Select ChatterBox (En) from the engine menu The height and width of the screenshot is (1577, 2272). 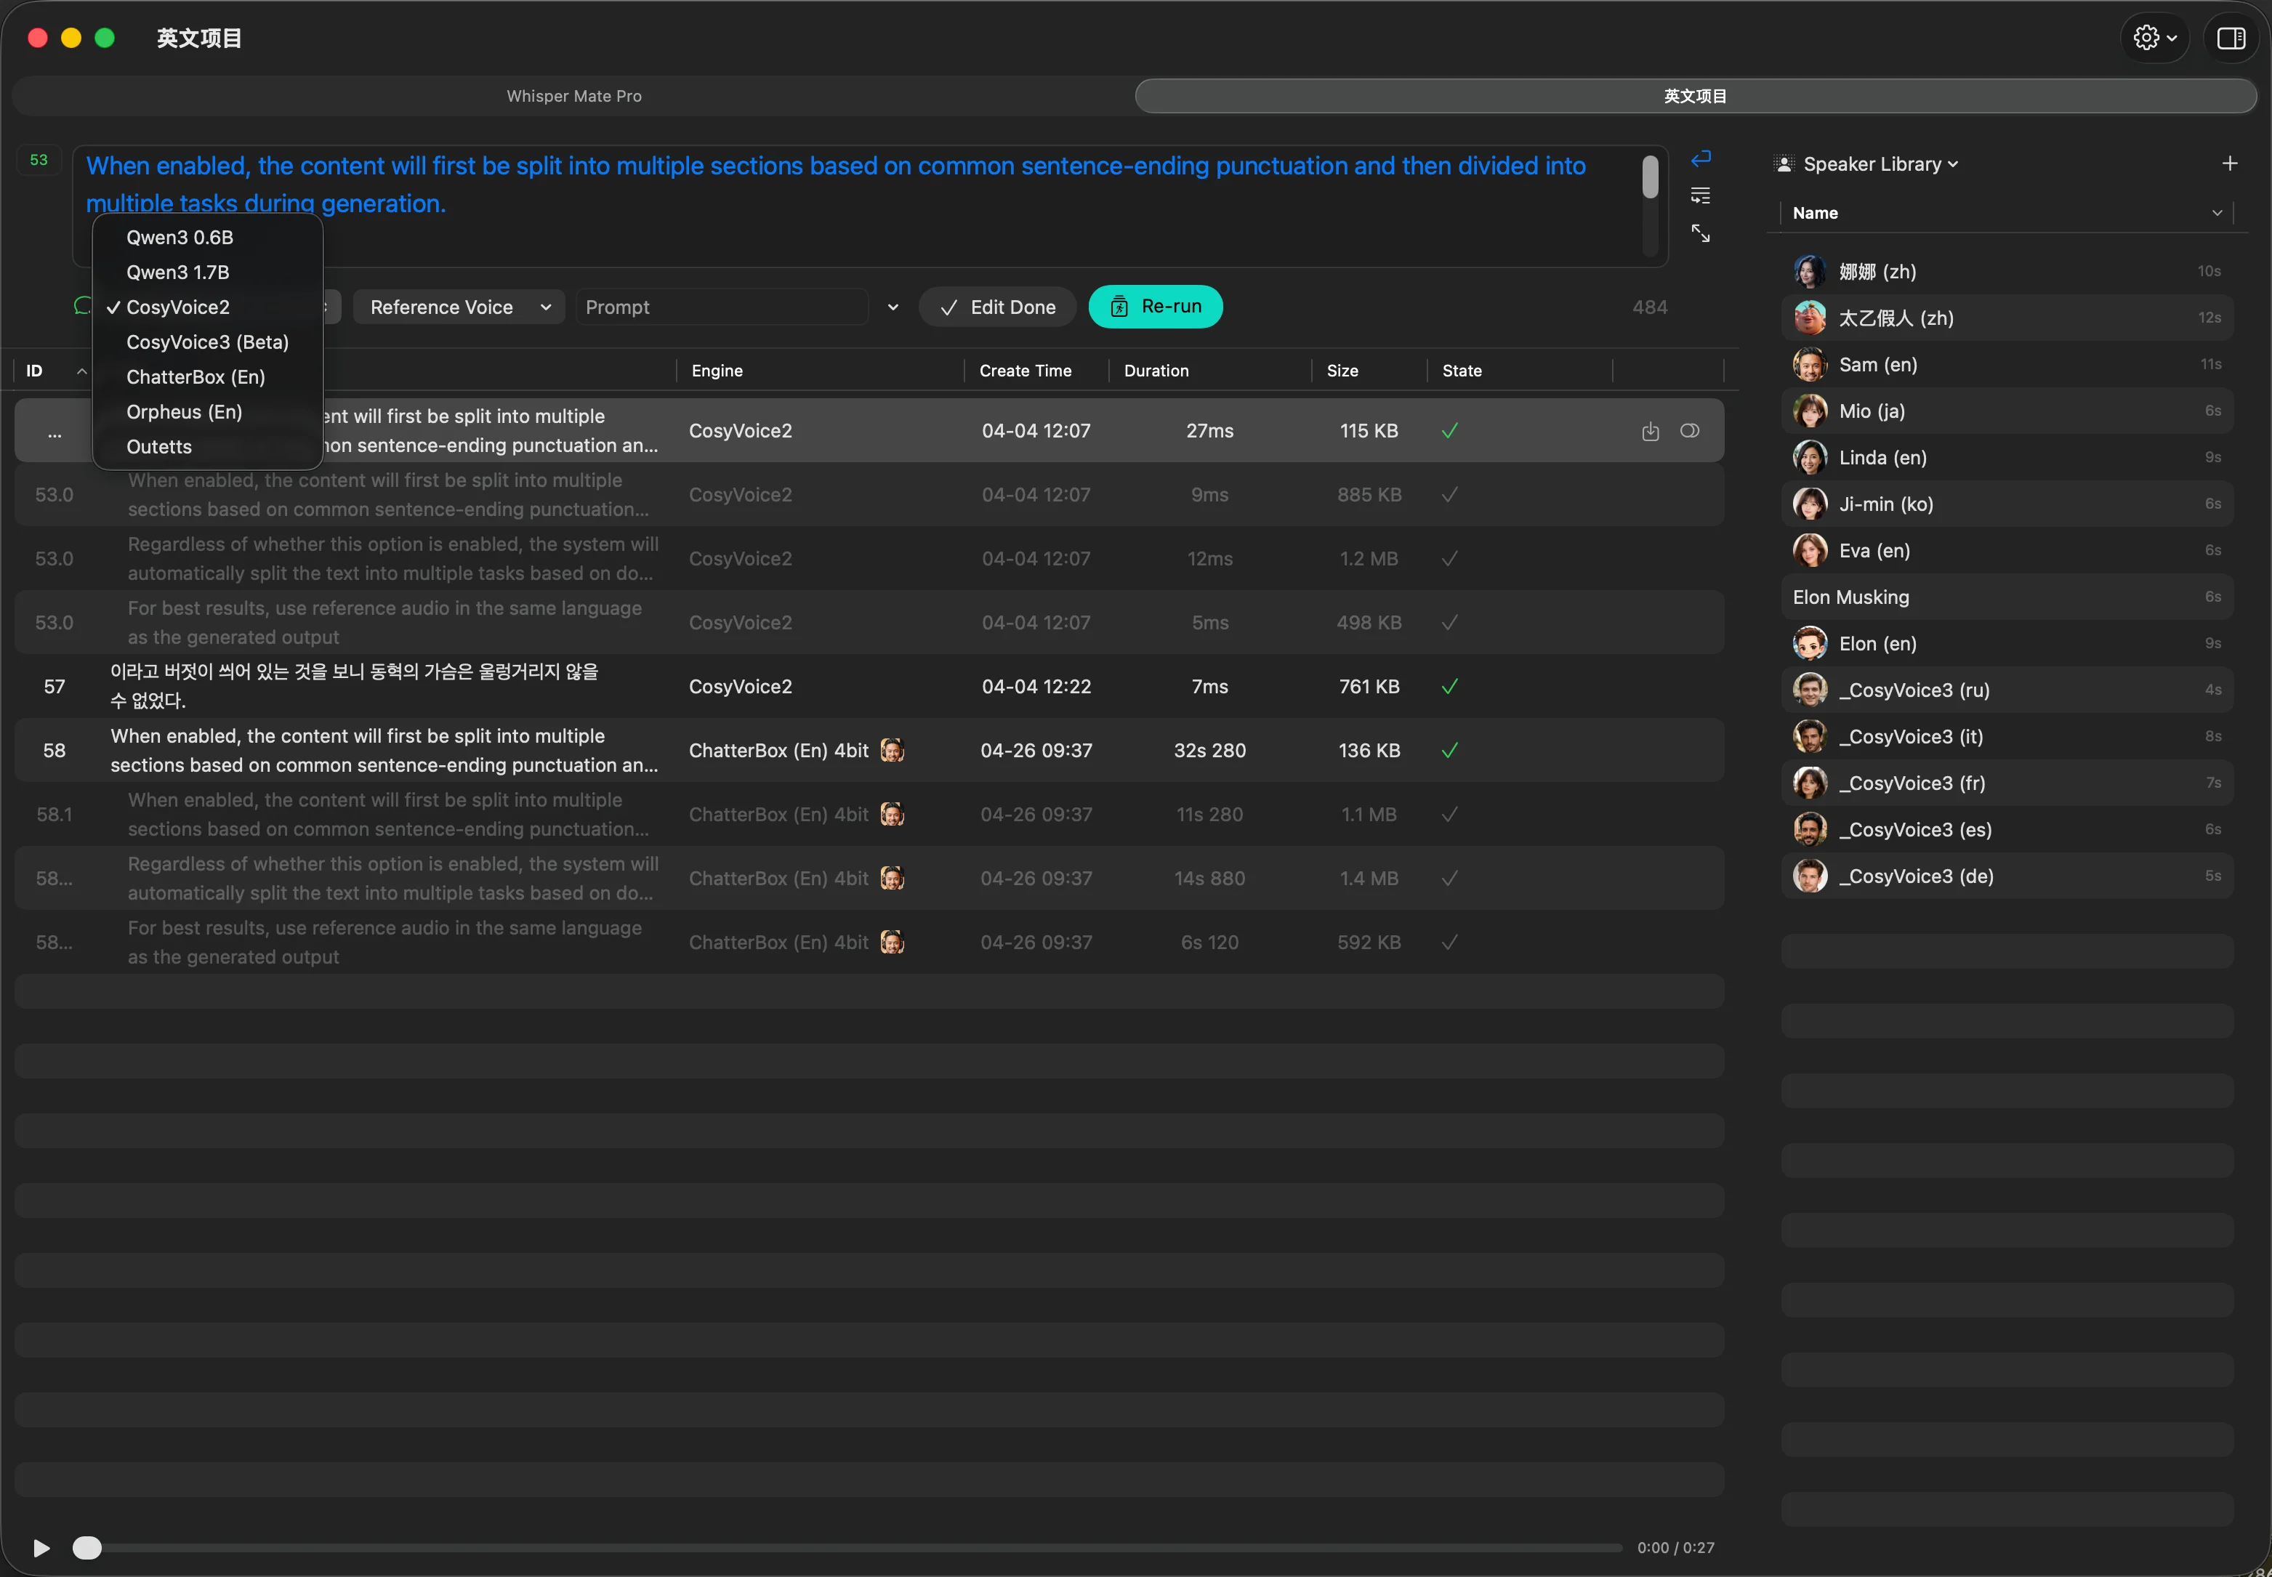click(196, 376)
